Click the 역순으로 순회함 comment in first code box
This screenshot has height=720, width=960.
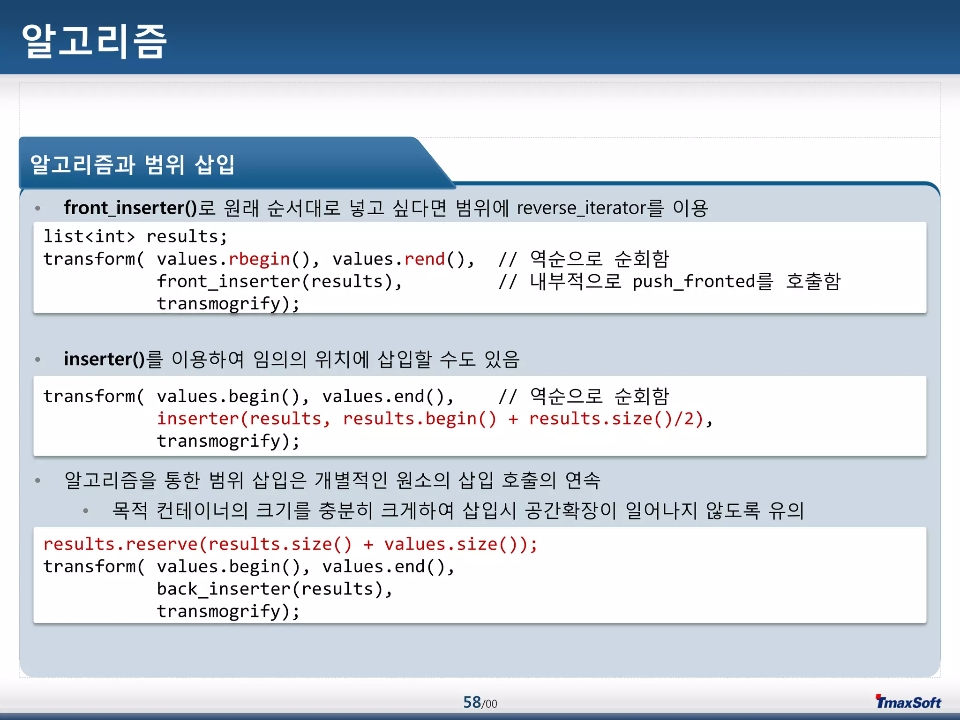tap(584, 259)
